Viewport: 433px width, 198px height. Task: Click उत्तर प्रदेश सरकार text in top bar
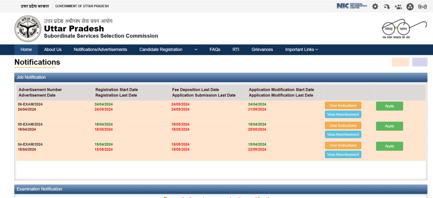tap(35, 6)
